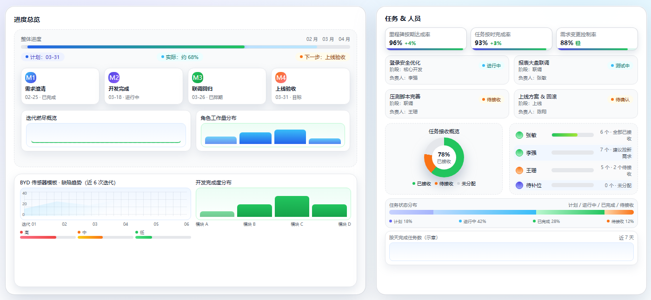Click 0 个 · 未分配 text next to 待补位
Image resolution: width=651 pixels, height=300 pixels.
[x=618, y=185]
